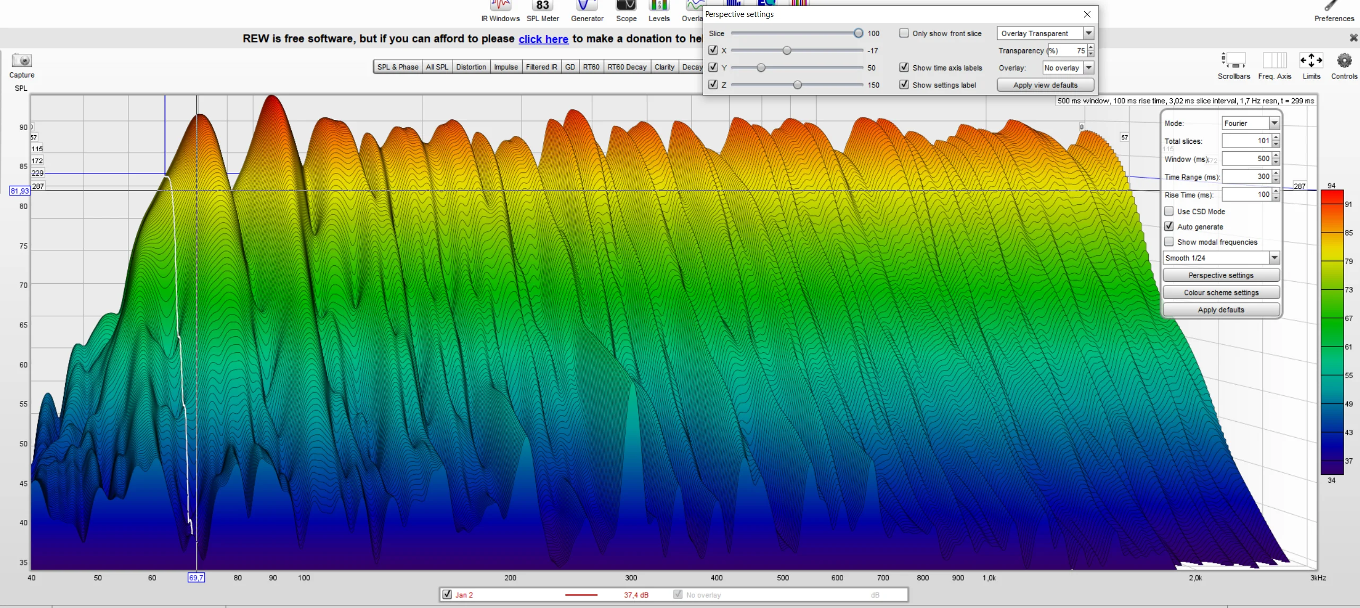This screenshot has width=1360, height=608.
Task: Switch to the SPL & Phase tab
Action: pyautogui.click(x=397, y=67)
